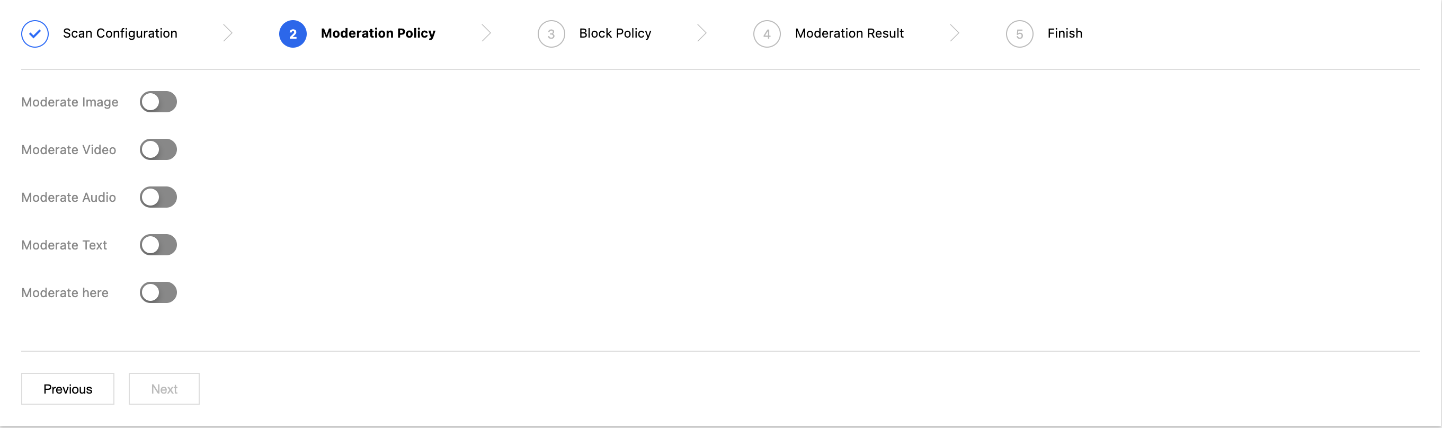Viewport: 1442px width, 428px height.
Task: Switch on Moderate Text
Action: tap(158, 245)
